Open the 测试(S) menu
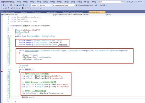 coord(59,2)
